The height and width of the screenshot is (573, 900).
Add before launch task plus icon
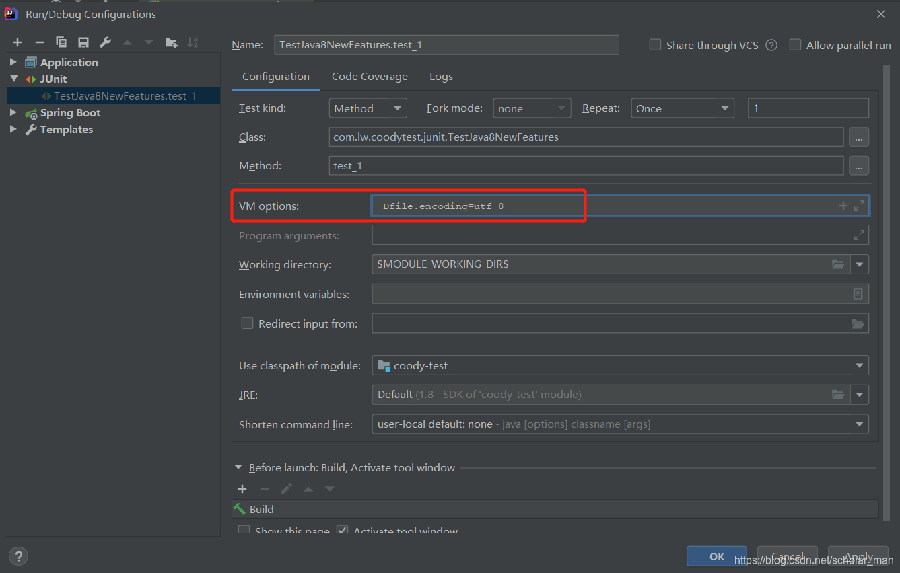coord(242,489)
